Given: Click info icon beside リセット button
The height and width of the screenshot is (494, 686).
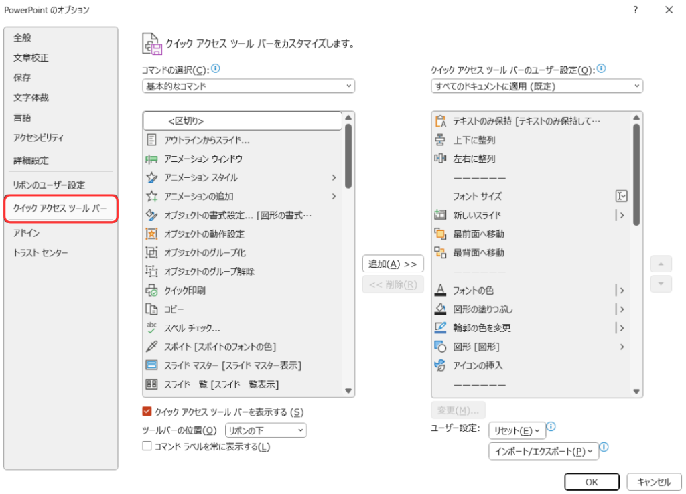Looking at the screenshot, I should tap(551, 426).
